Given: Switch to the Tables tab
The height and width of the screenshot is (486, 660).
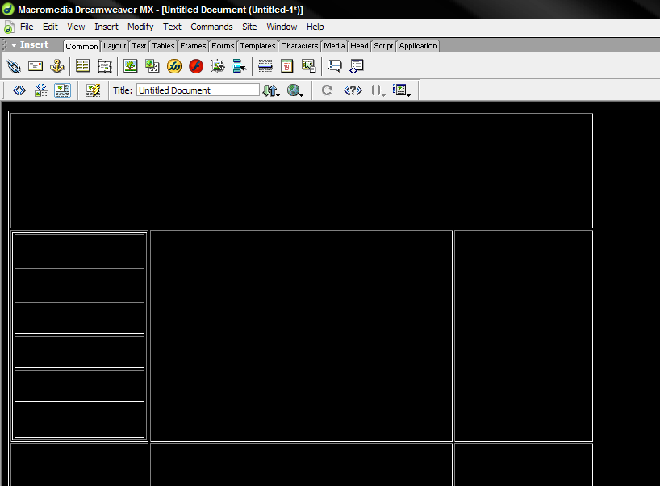Looking at the screenshot, I should tap(163, 46).
